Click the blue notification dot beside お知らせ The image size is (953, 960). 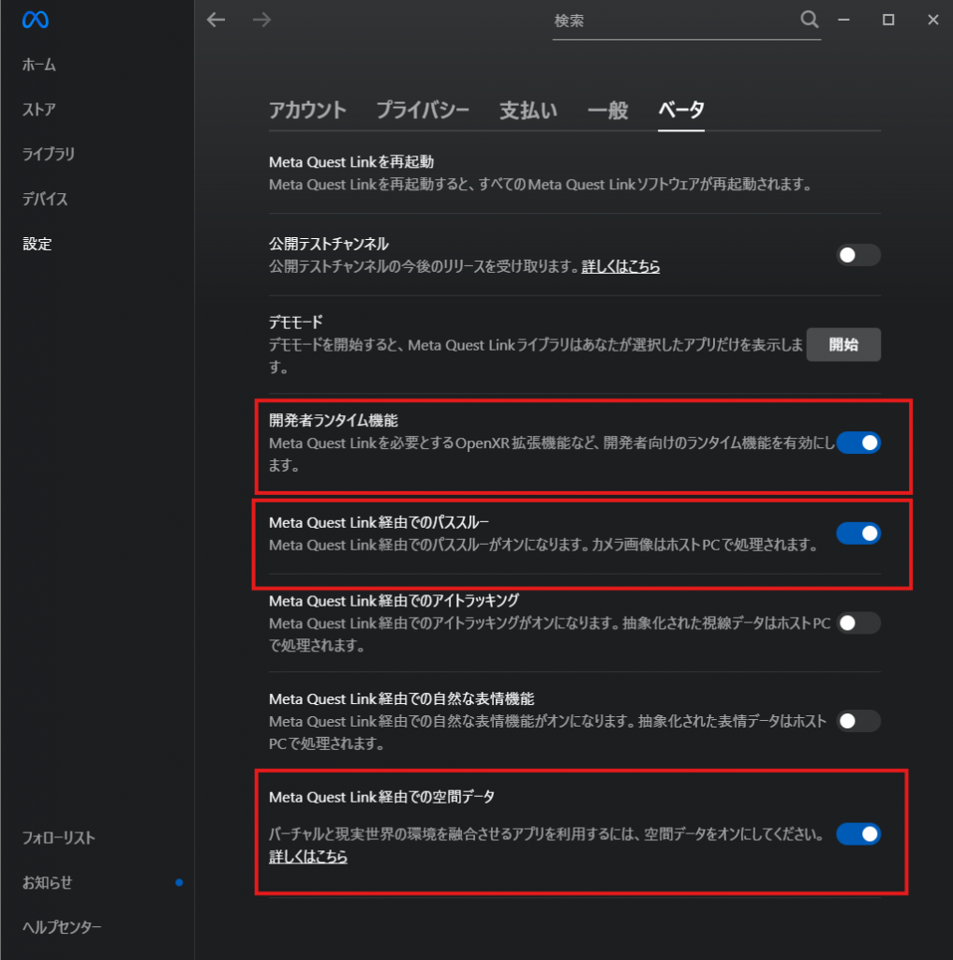tap(179, 882)
